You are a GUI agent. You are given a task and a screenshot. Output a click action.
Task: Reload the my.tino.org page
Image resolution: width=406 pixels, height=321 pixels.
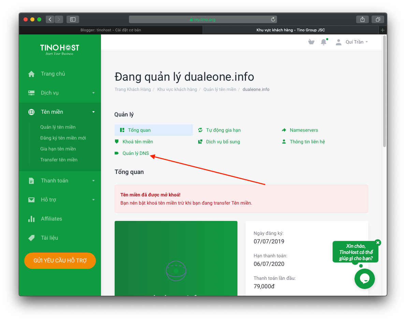pos(273,19)
